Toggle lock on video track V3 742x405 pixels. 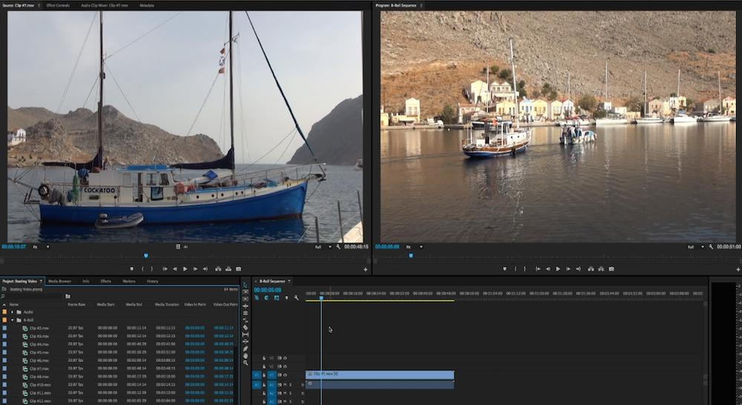[x=263, y=358]
